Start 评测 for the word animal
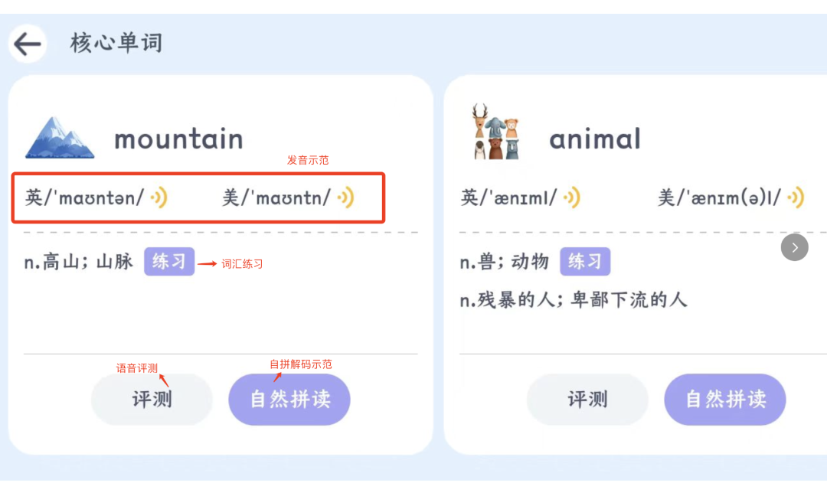This screenshot has width=827, height=483. [587, 400]
